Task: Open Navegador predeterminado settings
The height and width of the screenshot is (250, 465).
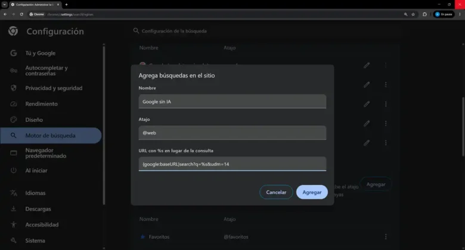Action: pyautogui.click(x=46, y=153)
